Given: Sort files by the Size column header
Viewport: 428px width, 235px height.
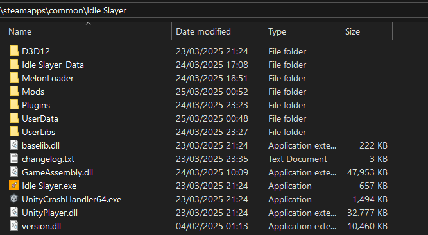Looking at the screenshot, I should point(352,31).
